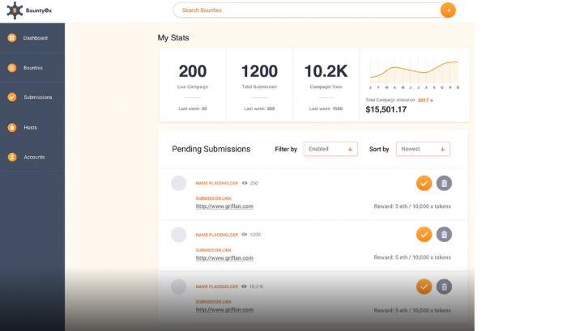Screen dimensions: 567x331
Task: Open Accounts sidebar icon
Action: (x=12, y=157)
